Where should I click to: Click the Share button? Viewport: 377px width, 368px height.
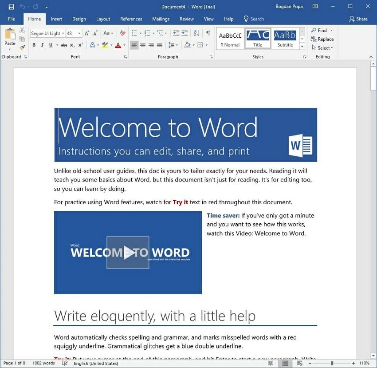tap(358, 19)
